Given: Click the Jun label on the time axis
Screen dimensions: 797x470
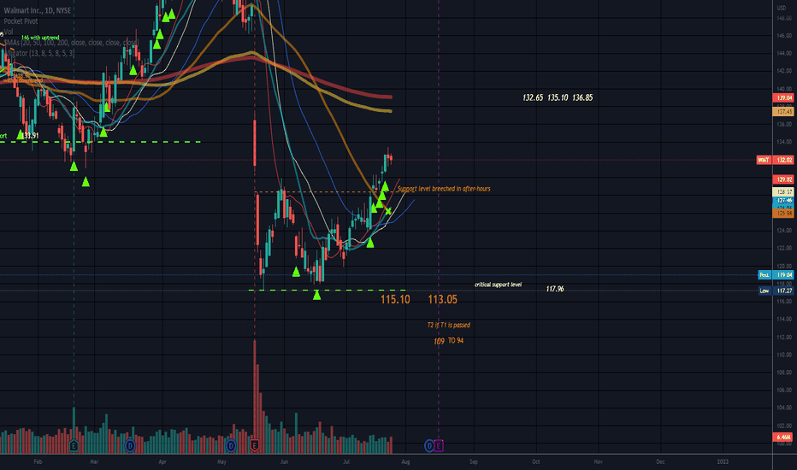Looking at the screenshot, I should (284, 461).
